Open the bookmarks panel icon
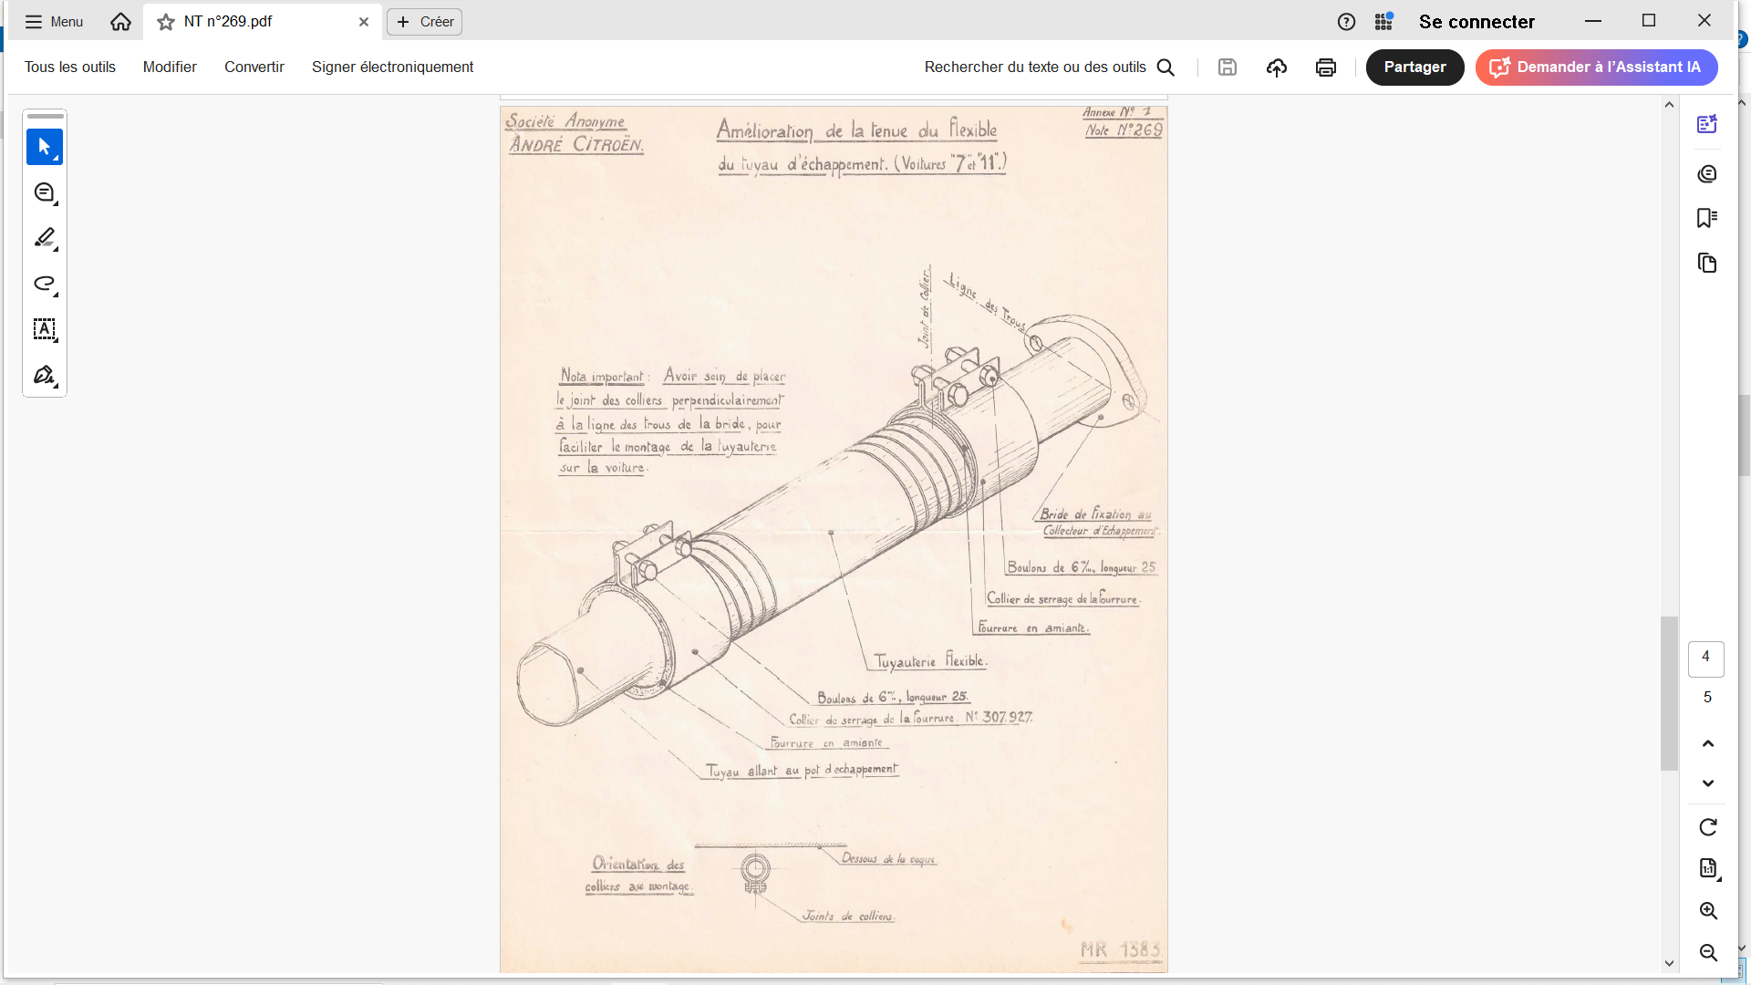This screenshot has width=1751, height=985. click(1707, 218)
